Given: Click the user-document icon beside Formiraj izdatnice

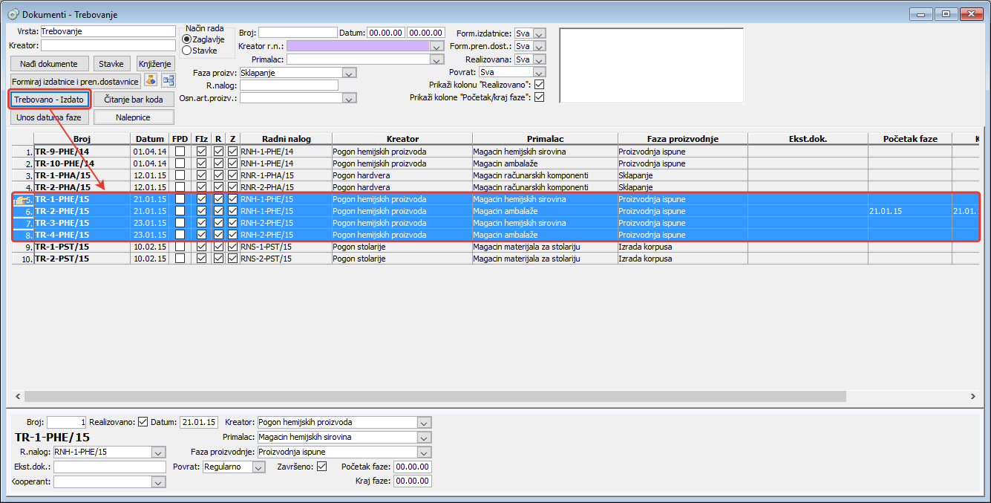Looking at the screenshot, I should click(151, 80).
